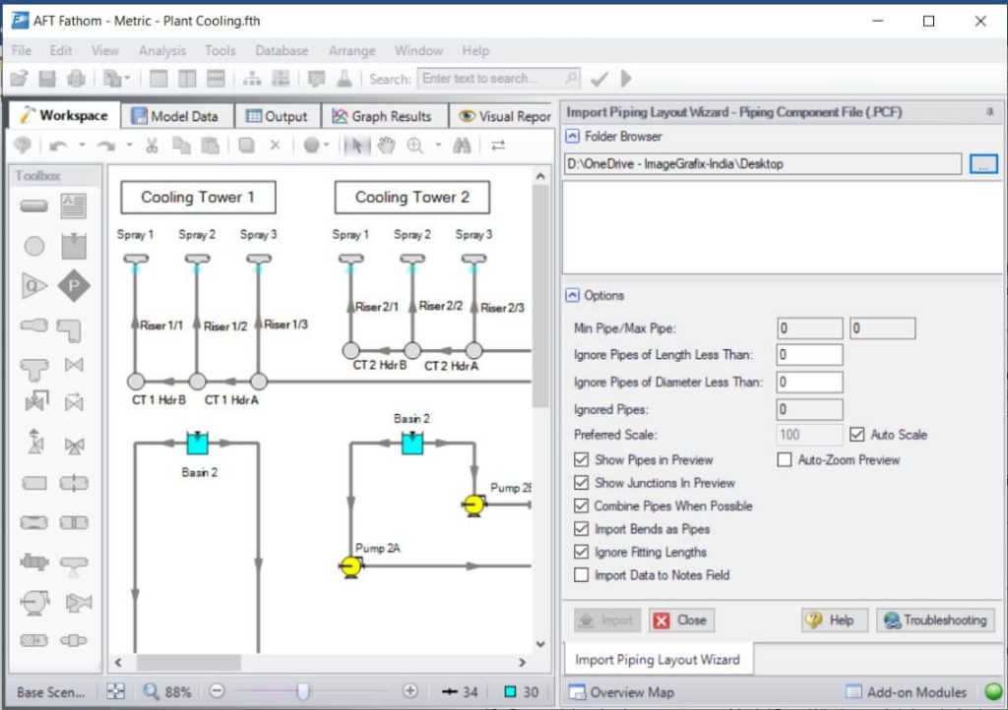The height and width of the screenshot is (710, 1008).
Task: Click the Run Model arrow icon
Action: coord(626,79)
